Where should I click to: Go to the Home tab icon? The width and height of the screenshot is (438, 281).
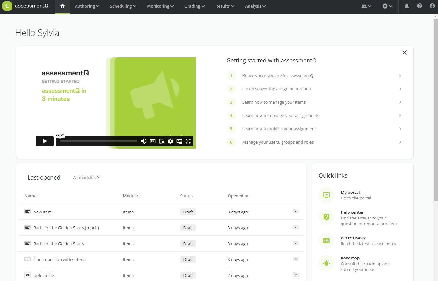click(63, 6)
